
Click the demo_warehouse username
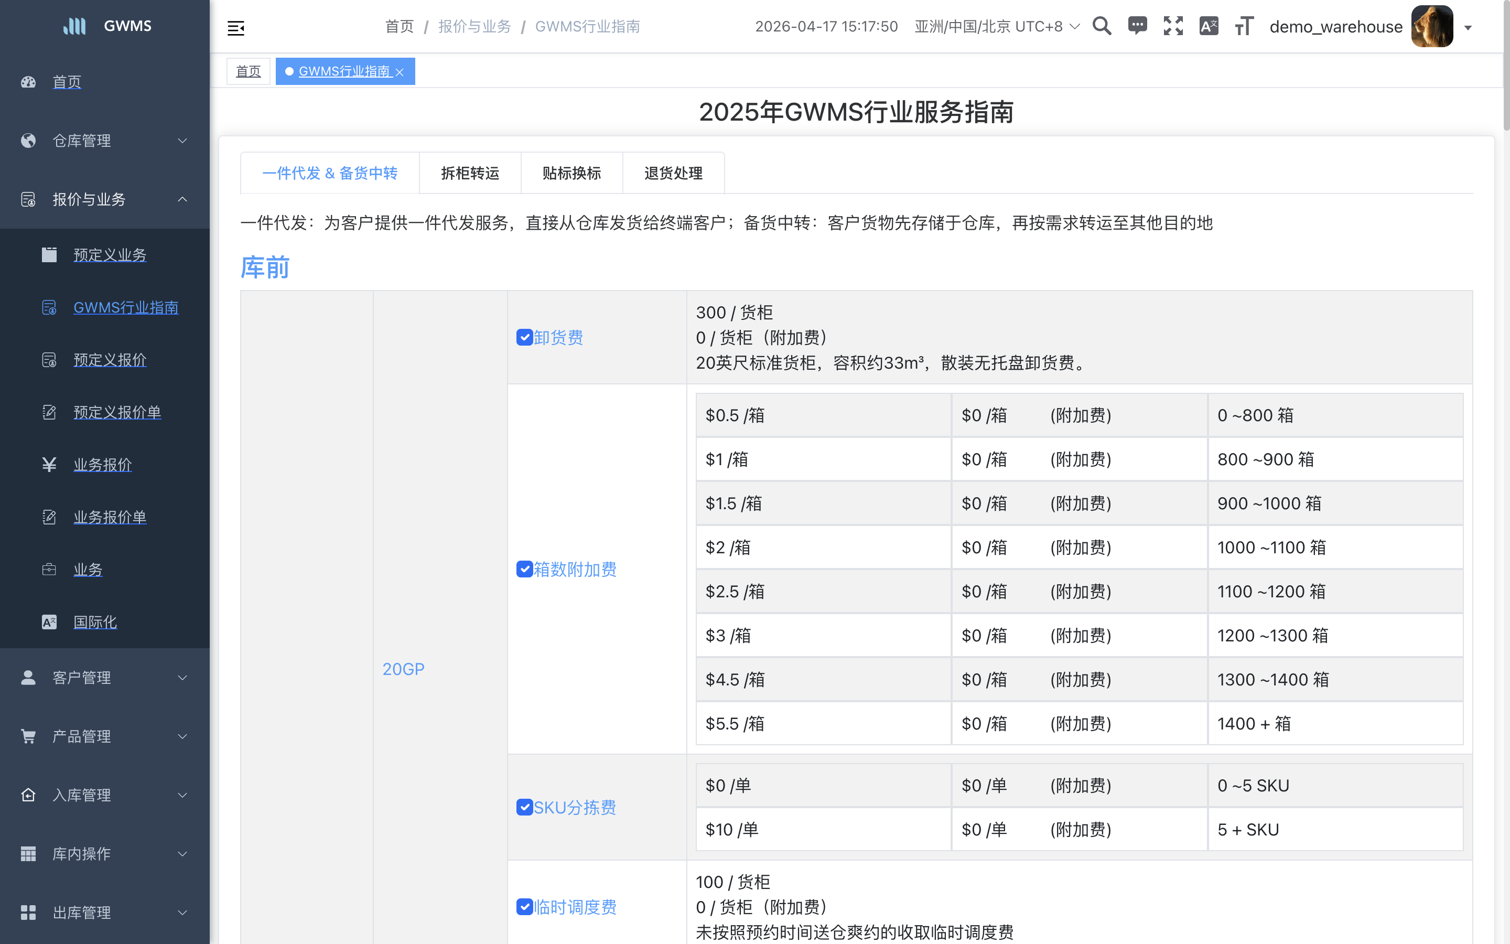click(1336, 26)
